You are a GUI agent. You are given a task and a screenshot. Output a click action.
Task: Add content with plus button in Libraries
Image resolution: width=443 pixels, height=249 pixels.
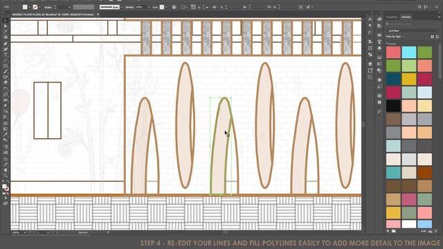[x=388, y=231]
